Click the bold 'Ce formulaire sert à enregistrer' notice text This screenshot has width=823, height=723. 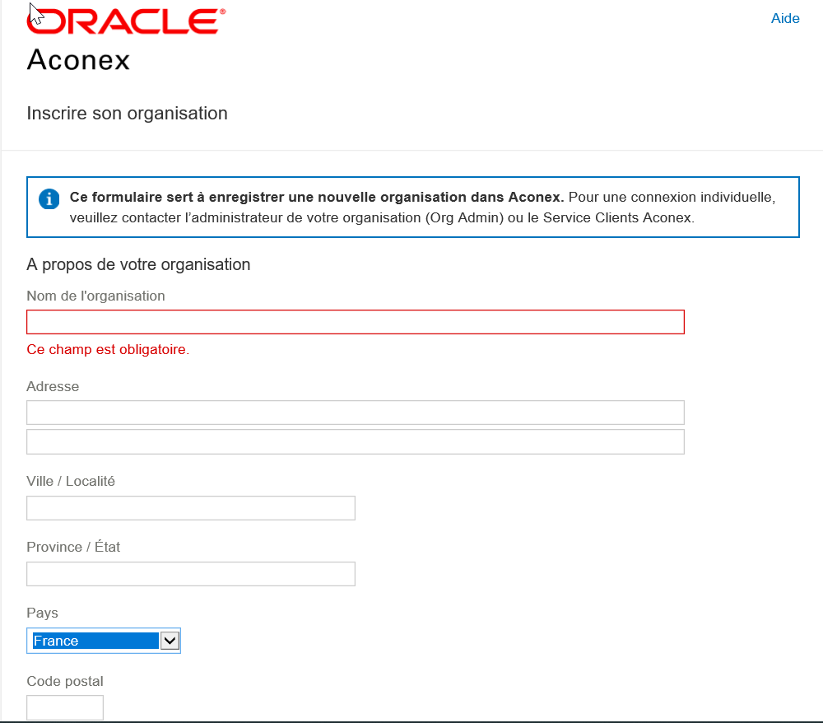(317, 197)
